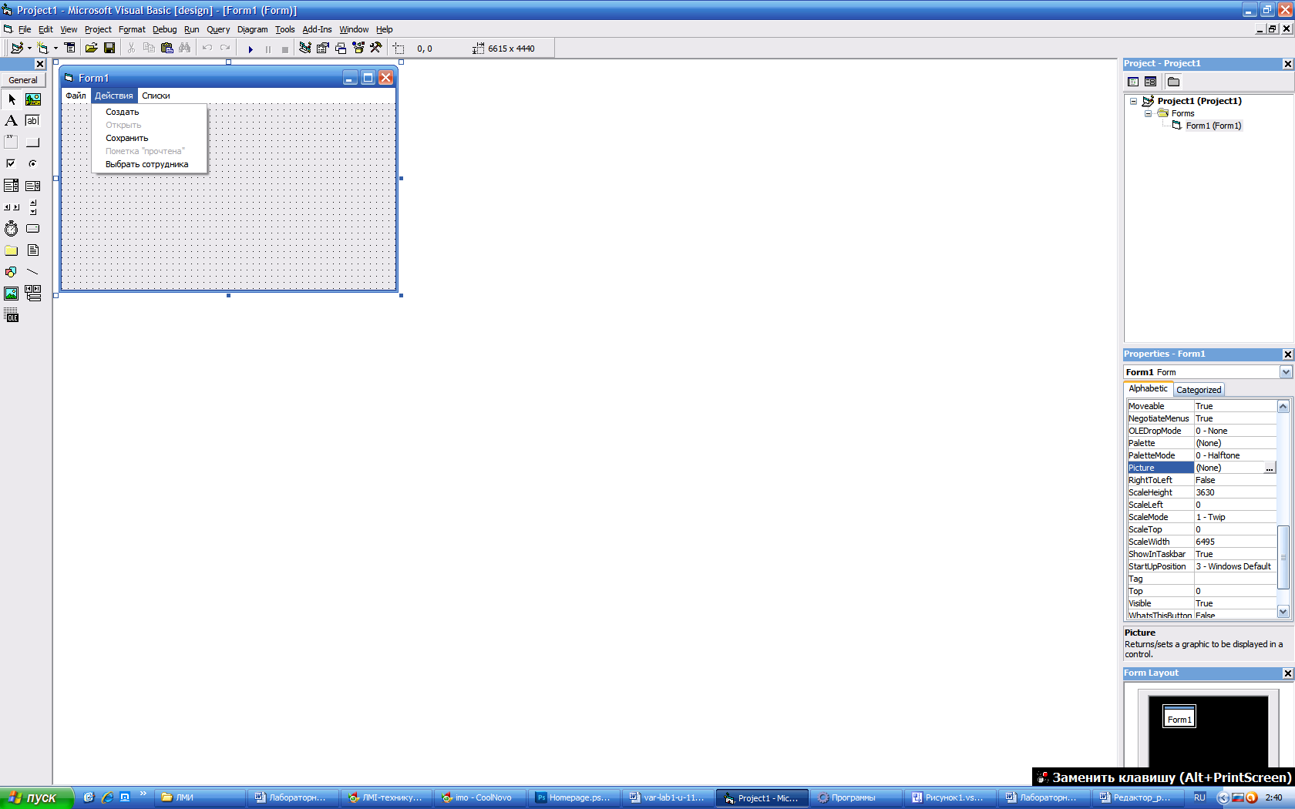Start the program with the Run arrow
The height and width of the screenshot is (809, 1295).
pyautogui.click(x=250, y=49)
